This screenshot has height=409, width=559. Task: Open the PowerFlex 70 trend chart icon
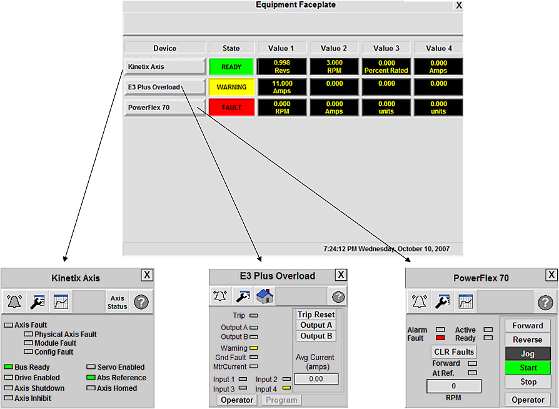[x=466, y=301]
